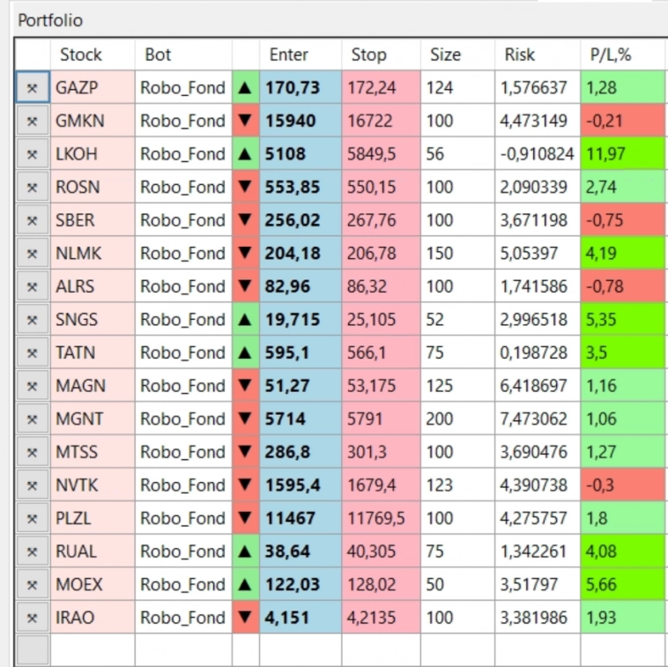This screenshot has height=667, width=668.
Task: Click the x icon beside MGNT
Action: click(33, 419)
